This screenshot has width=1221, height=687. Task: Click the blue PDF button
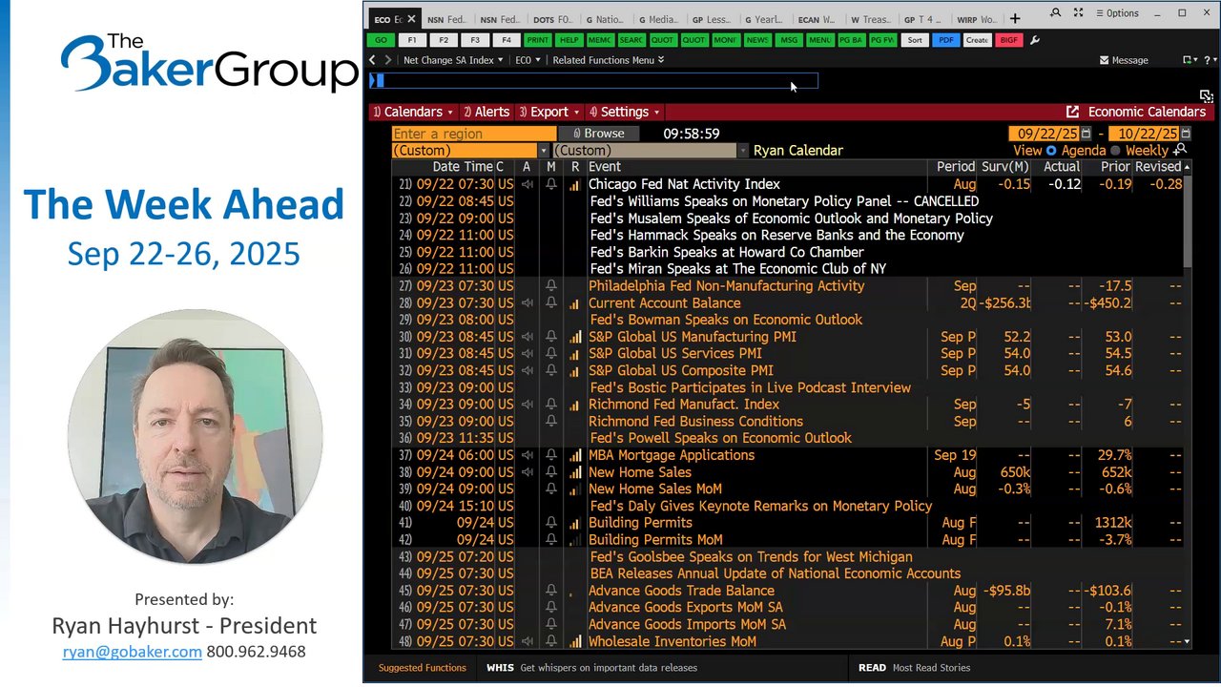(945, 40)
